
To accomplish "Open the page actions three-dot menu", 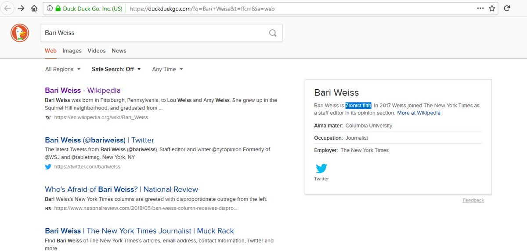I will [x=481, y=8].
